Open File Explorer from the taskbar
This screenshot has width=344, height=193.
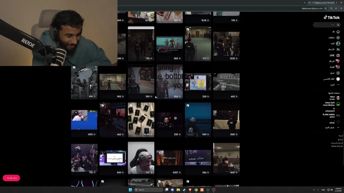click(x=178, y=190)
